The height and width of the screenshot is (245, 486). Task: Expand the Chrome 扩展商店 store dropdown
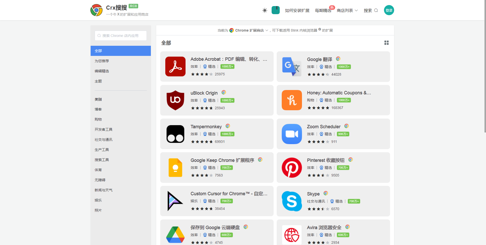[x=249, y=30]
